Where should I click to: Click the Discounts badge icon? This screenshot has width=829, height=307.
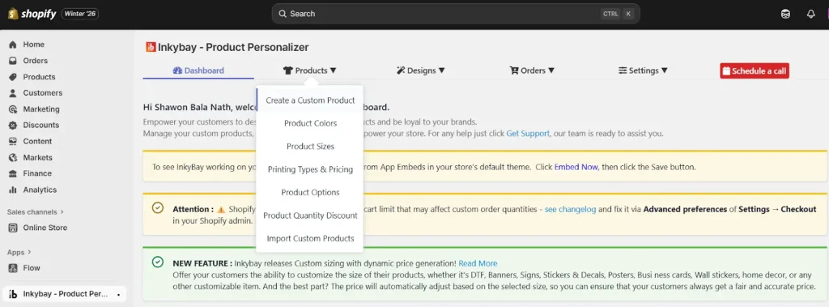pos(13,126)
